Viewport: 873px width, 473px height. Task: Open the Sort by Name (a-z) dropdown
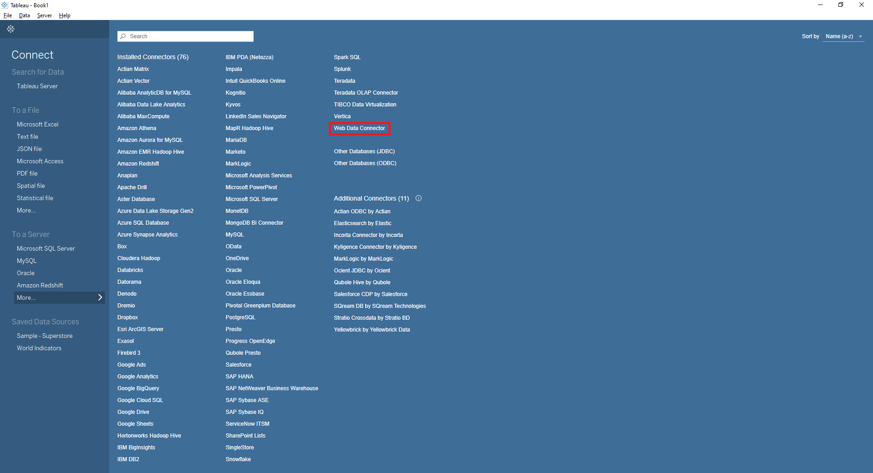tap(843, 36)
